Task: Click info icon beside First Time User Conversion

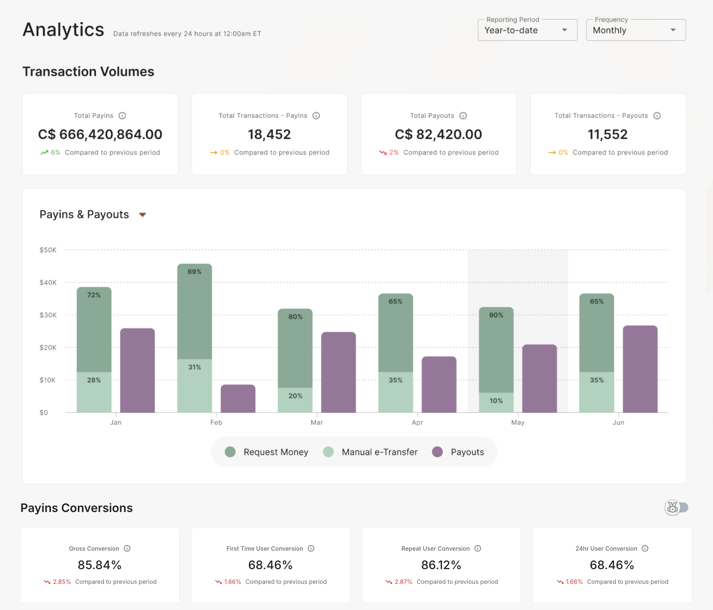Action: (311, 548)
